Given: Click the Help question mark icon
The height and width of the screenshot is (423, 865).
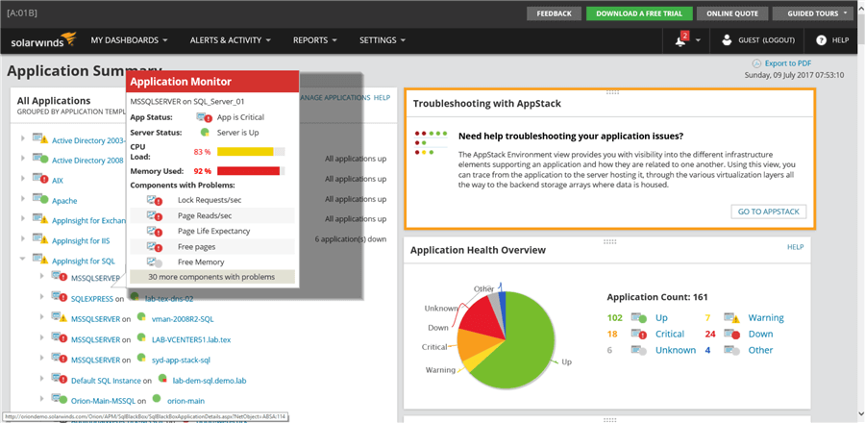Looking at the screenshot, I should [x=821, y=40].
